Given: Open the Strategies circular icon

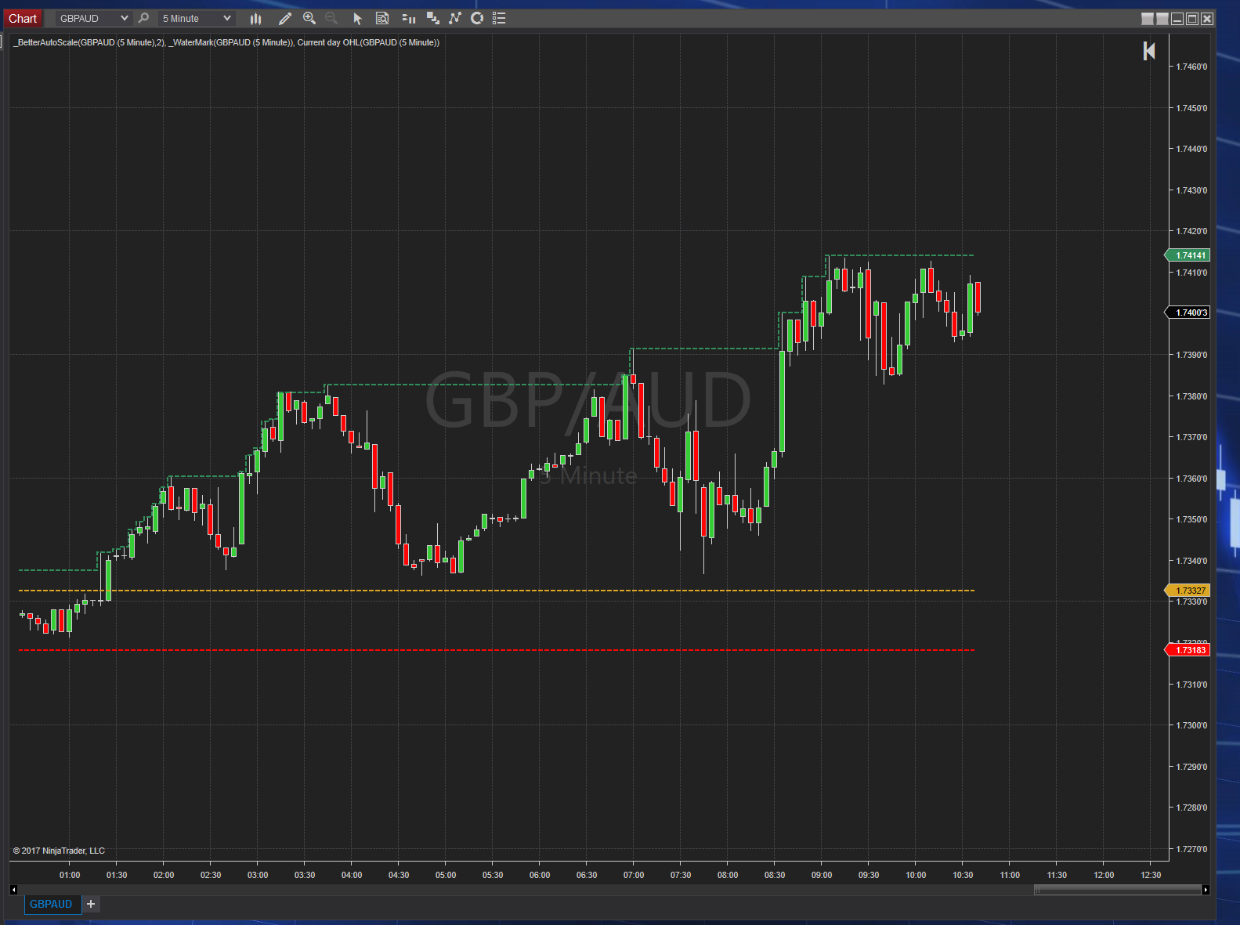Looking at the screenshot, I should click(477, 18).
